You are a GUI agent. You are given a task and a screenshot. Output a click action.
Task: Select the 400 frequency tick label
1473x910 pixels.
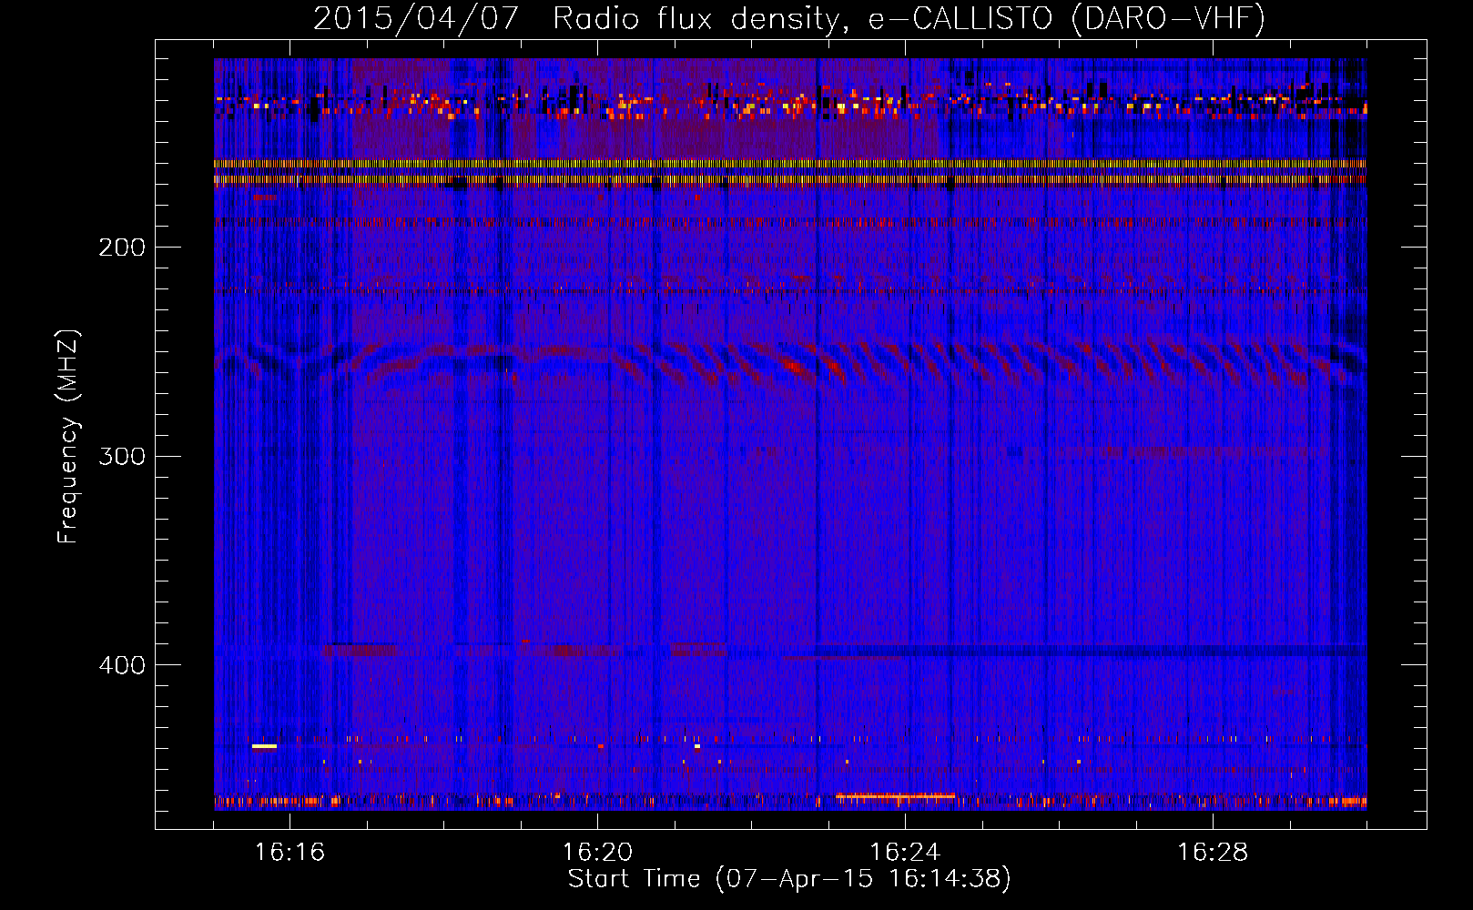pos(121,665)
